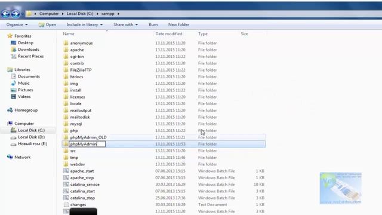Open the Share with dropdown
382x215 pixels.
pyautogui.click(x=125, y=24)
